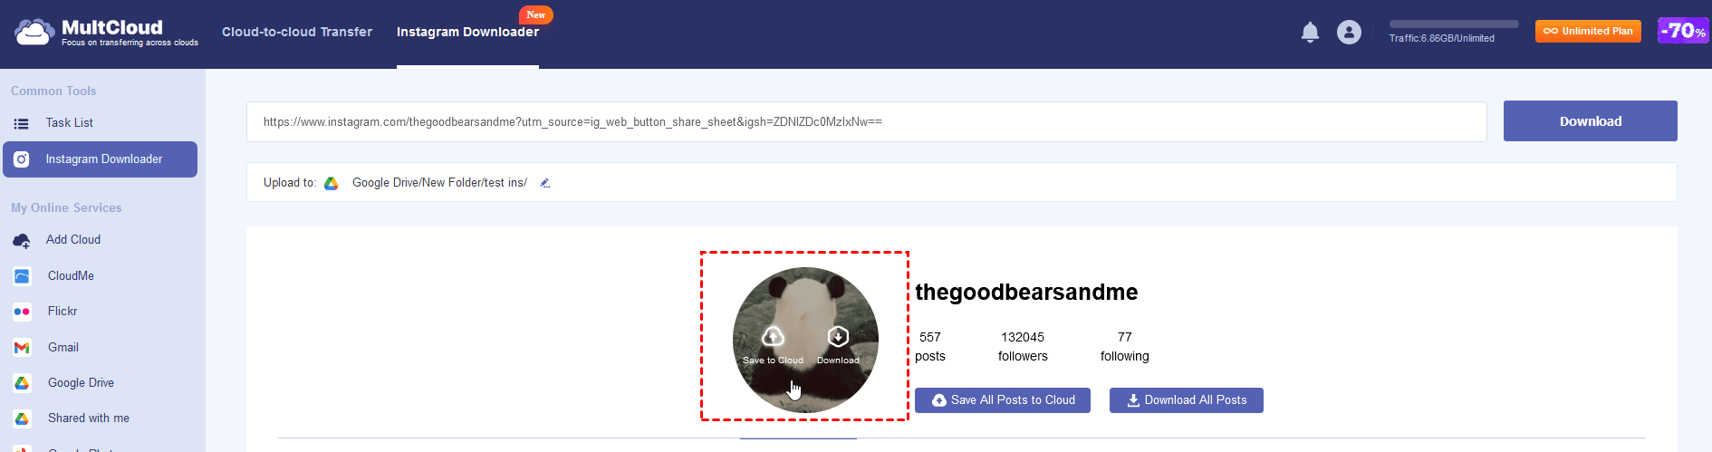
Task: Click the 557 posts count
Action: tap(930, 347)
